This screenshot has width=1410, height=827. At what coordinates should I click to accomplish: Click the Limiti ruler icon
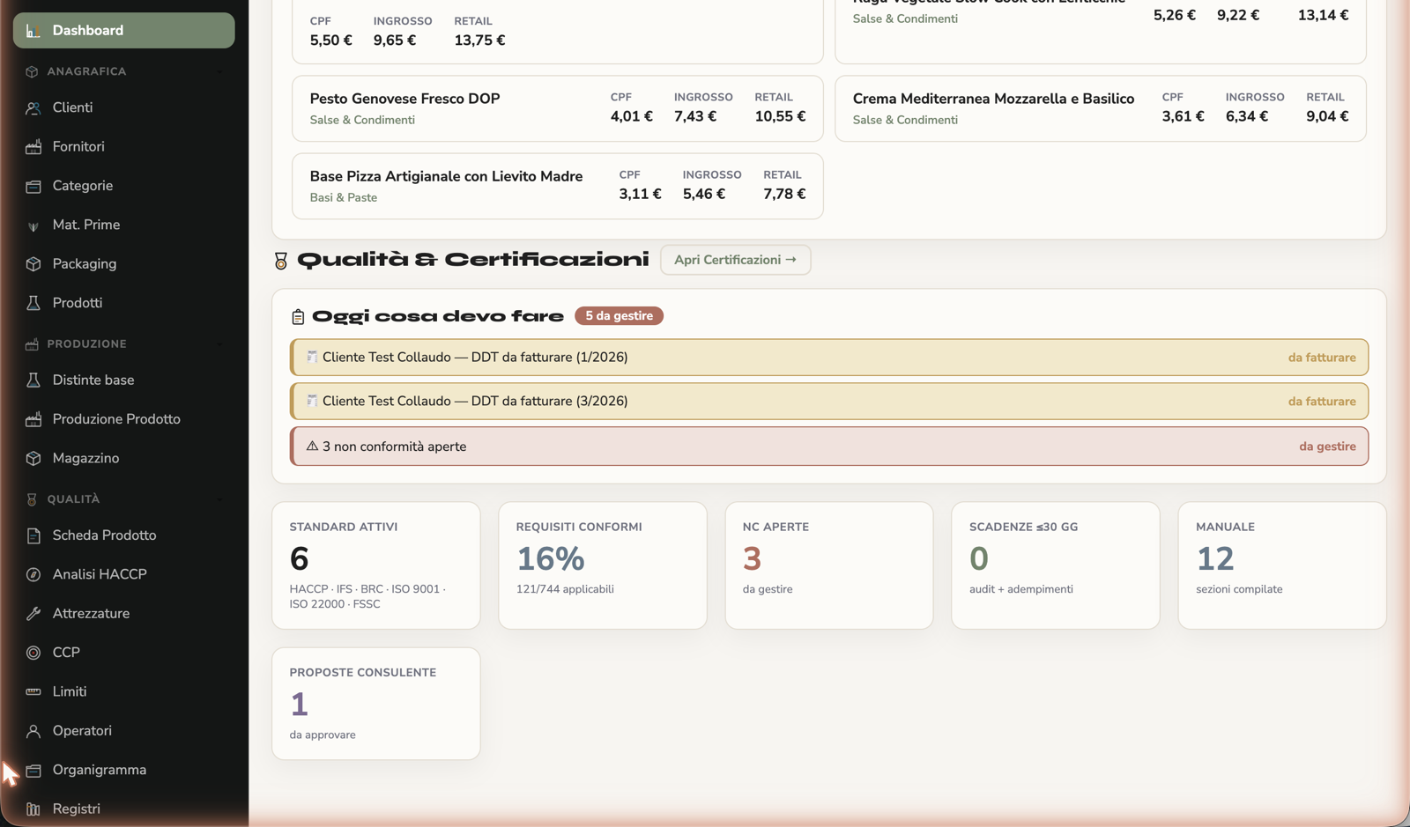click(33, 691)
